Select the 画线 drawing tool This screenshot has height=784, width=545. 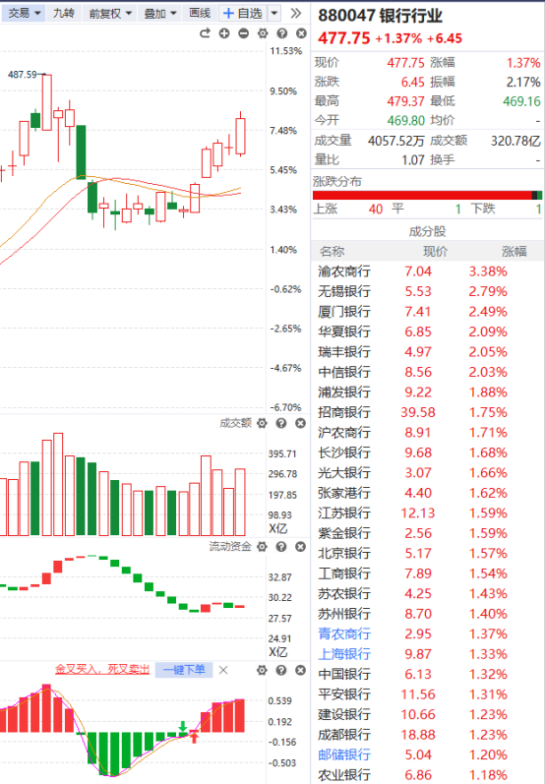(200, 13)
